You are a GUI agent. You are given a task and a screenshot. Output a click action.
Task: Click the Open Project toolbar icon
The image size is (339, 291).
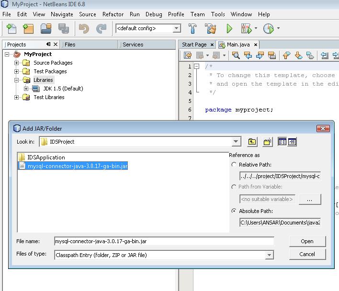tap(46, 29)
